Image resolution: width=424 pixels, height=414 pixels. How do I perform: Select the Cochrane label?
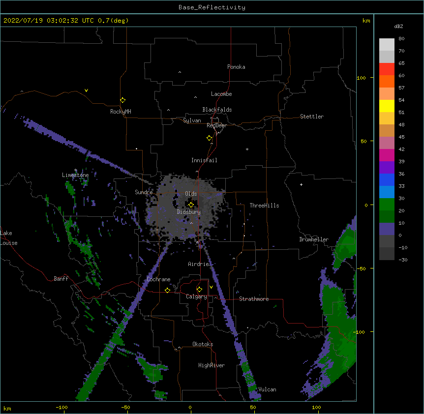click(x=158, y=279)
